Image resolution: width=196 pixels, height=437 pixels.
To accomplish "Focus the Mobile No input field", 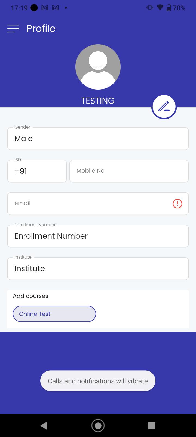I will click(129, 171).
